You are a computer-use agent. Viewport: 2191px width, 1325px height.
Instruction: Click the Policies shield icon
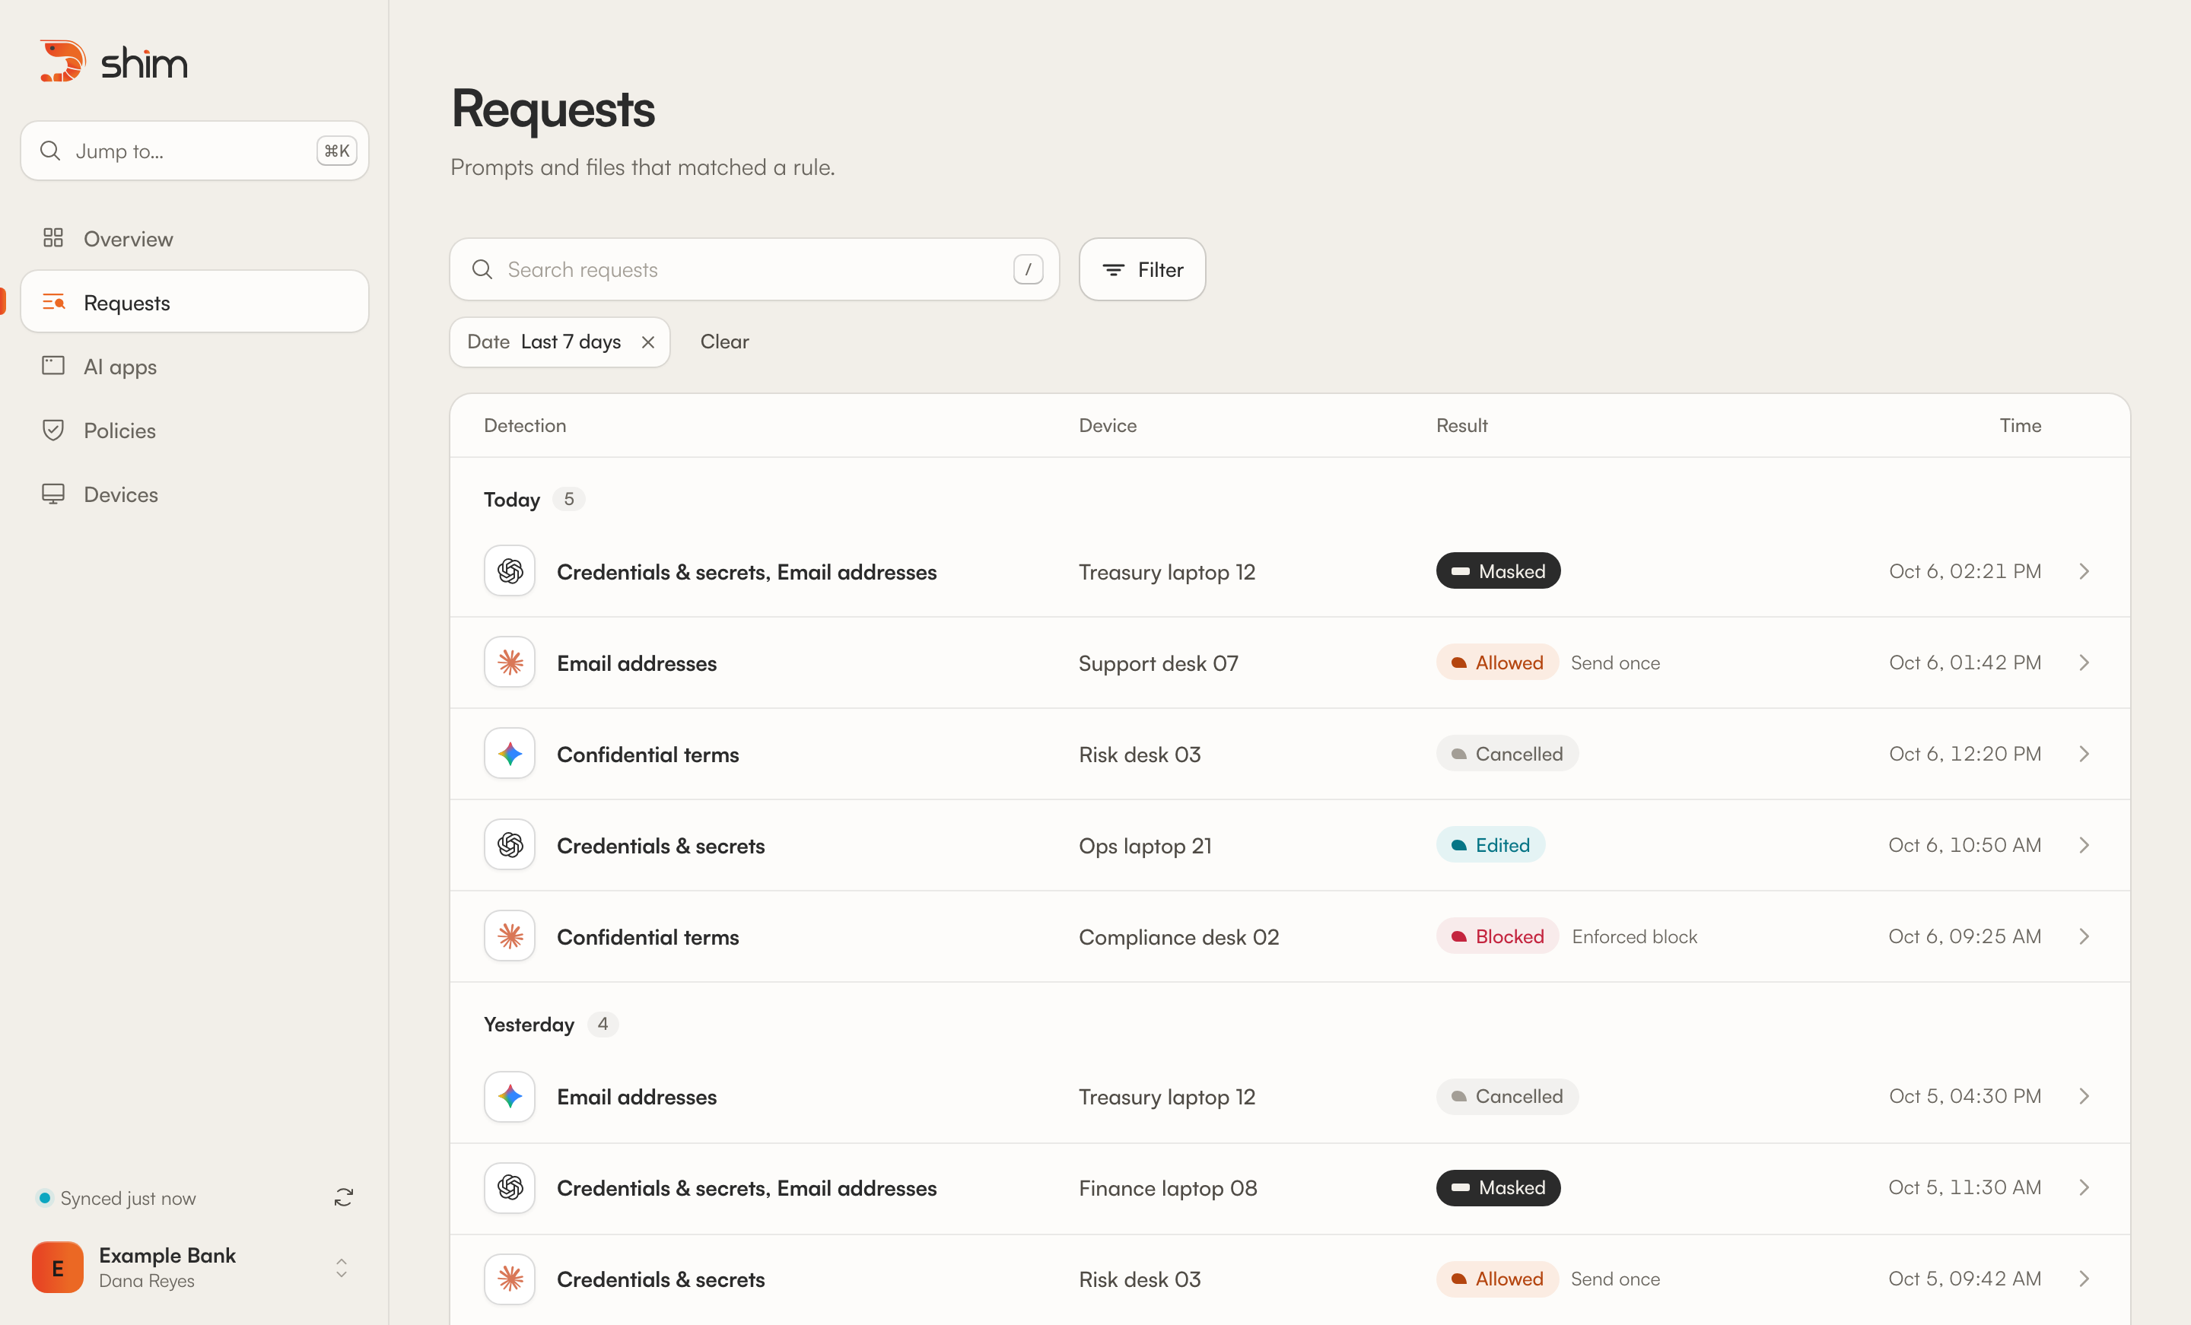pos(53,431)
